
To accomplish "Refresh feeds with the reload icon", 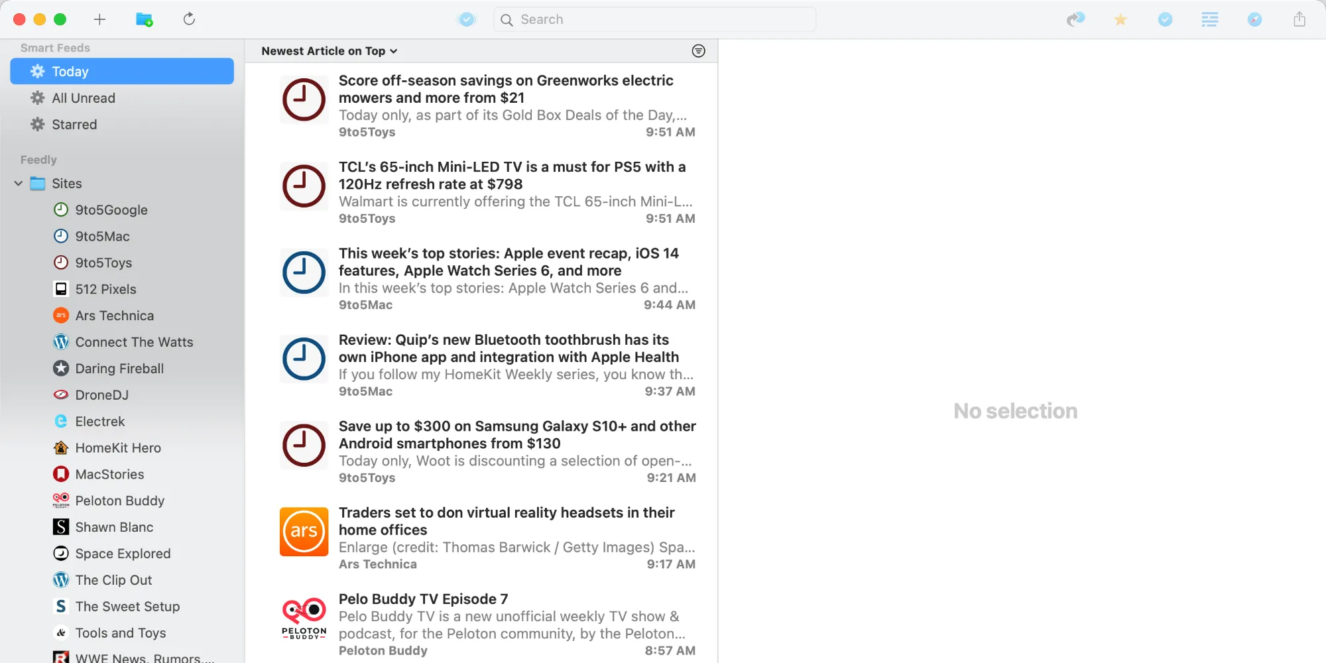I will click(x=189, y=19).
